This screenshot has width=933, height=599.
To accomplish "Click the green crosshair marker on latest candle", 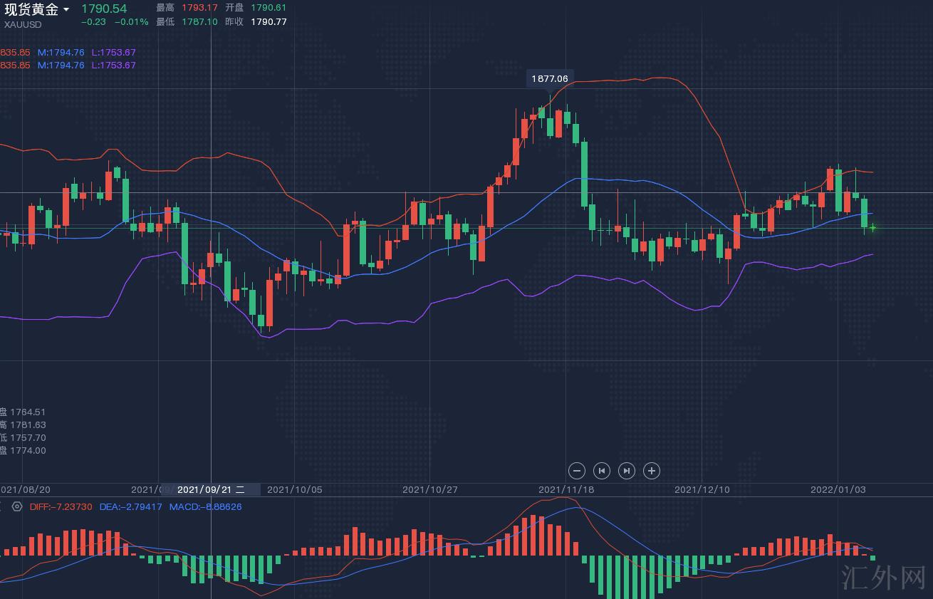I will [x=872, y=228].
